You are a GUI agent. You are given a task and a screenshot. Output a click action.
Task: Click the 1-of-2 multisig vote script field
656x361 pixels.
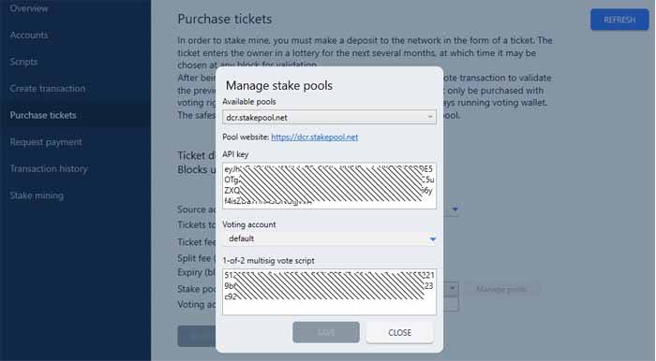click(329, 291)
